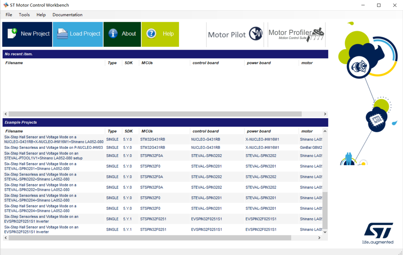
Task: Click the last row's STSPIN32F0251 MCU cell
Action: click(x=153, y=229)
